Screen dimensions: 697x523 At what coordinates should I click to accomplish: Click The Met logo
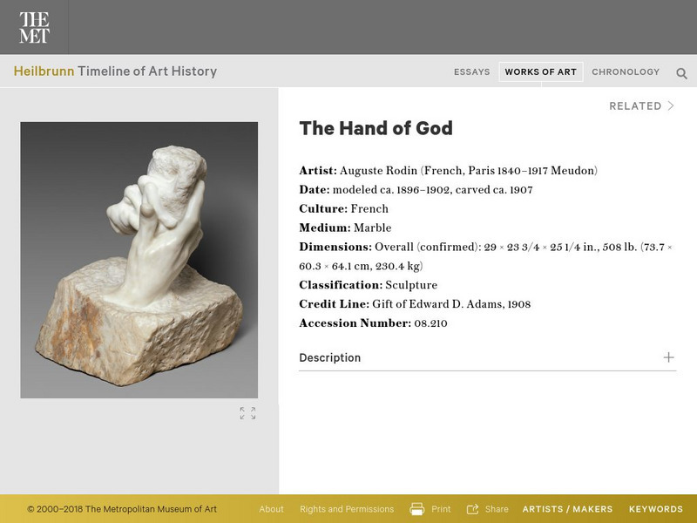(34, 28)
